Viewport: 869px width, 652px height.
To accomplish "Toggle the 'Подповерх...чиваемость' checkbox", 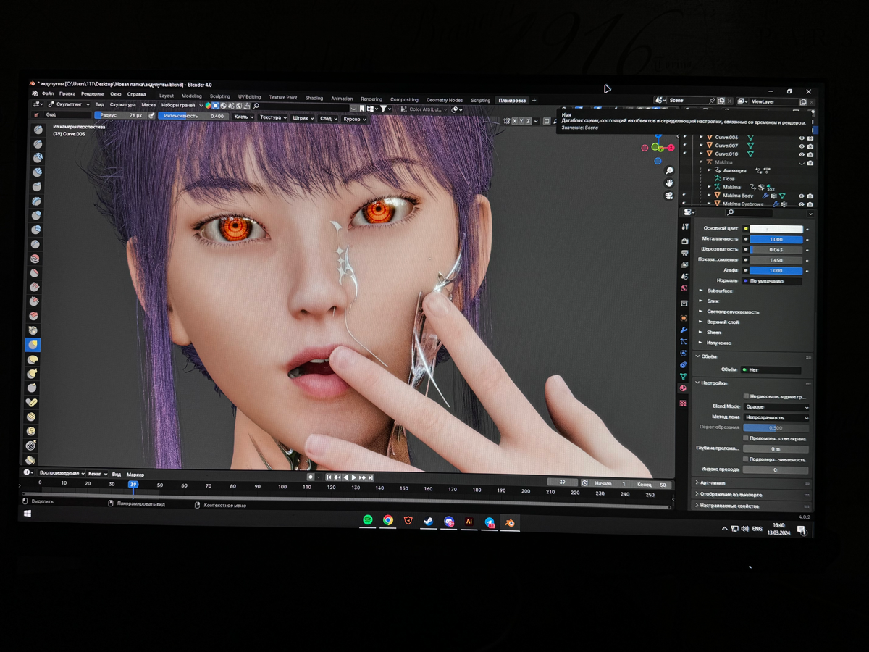I will pyautogui.click(x=746, y=459).
